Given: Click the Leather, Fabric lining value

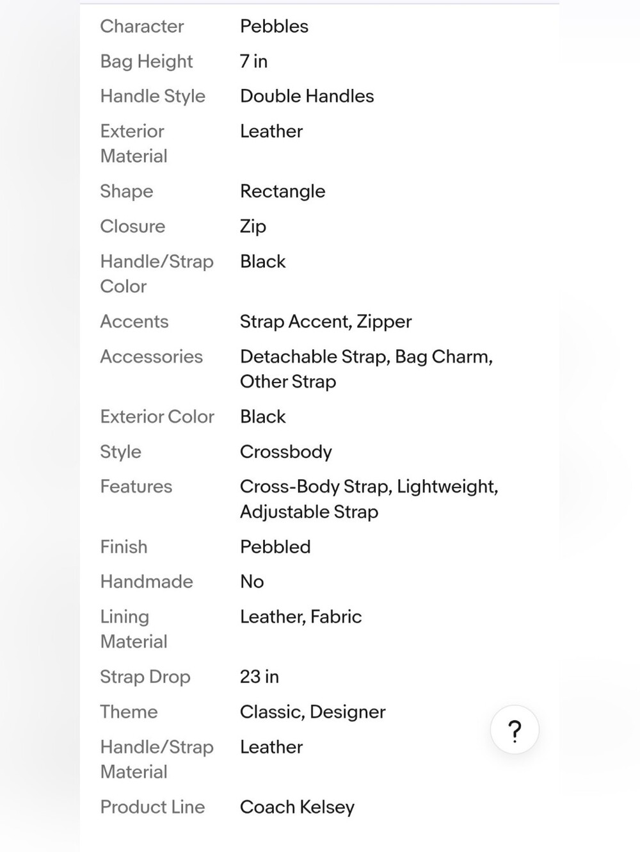Looking at the screenshot, I should [x=301, y=617].
